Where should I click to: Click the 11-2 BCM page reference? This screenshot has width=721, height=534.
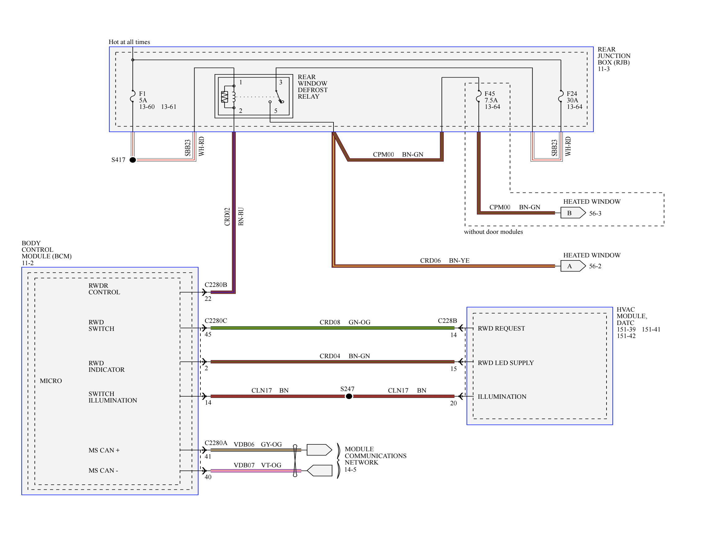tap(28, 263)
